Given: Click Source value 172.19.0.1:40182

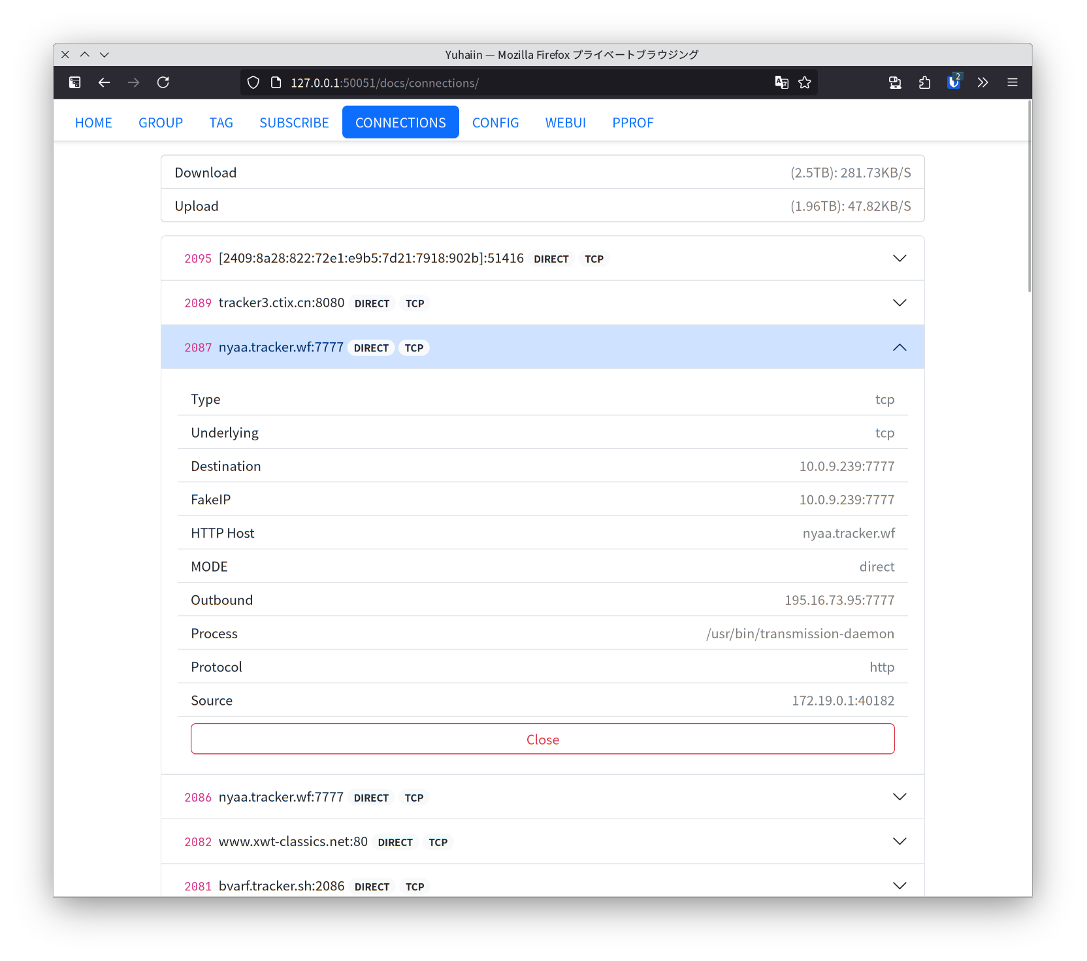Looking at the screenshot, I should pyautogui.click(x=843, y=700).
